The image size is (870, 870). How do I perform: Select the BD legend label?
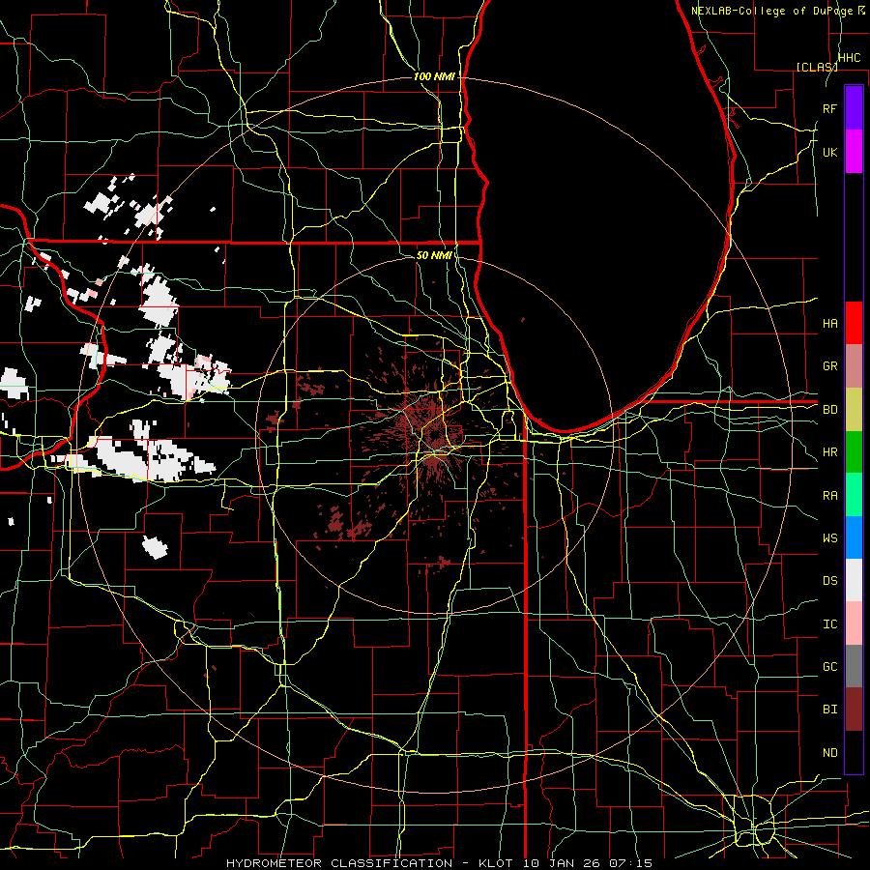pos(829,410)
